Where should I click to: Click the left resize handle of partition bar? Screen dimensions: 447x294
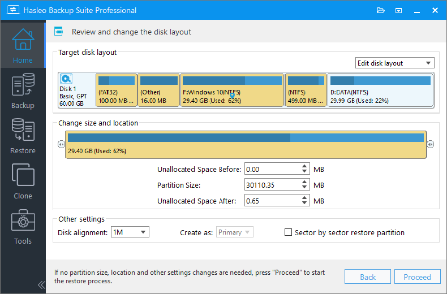point(61,144)
